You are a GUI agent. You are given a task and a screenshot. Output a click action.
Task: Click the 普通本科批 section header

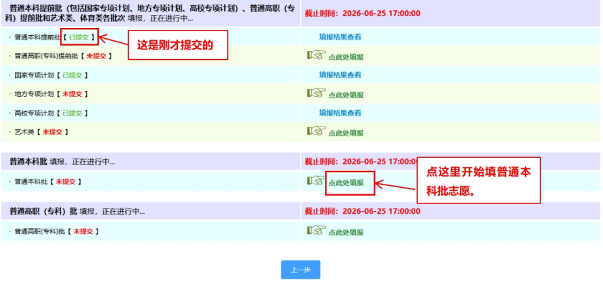tap(28, 162)
